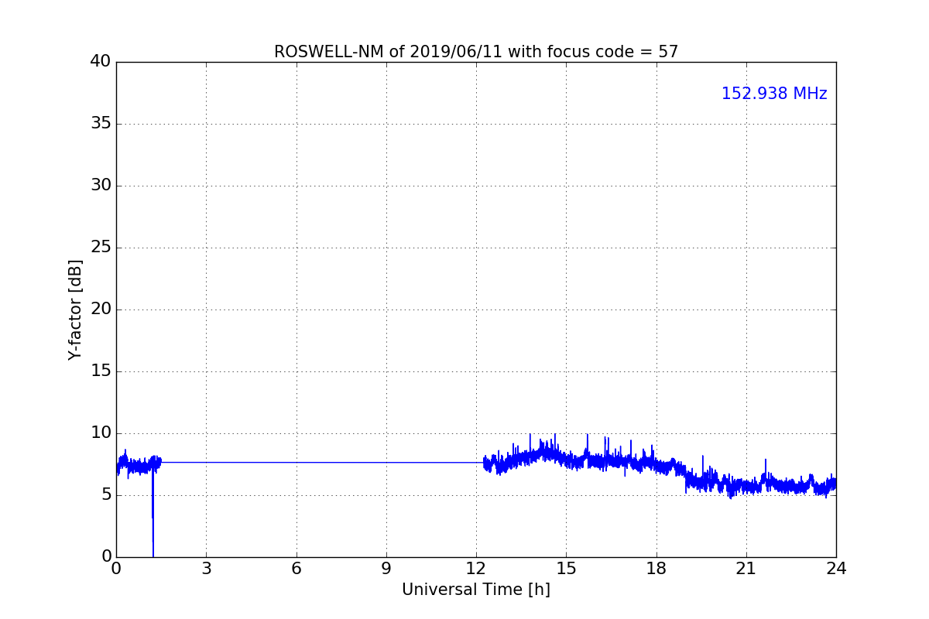
Task: Click the x-axis tick label '24'
Action: 836,569
